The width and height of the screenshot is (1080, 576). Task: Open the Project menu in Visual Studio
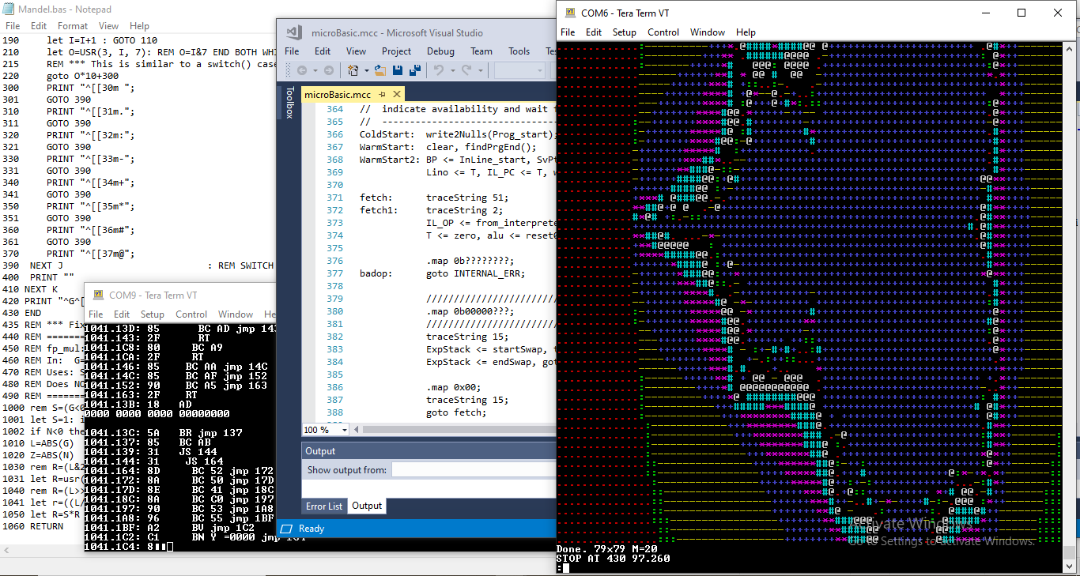pos(397,51)
